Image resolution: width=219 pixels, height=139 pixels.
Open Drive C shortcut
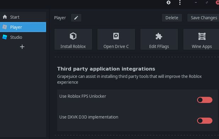[116, 39]
